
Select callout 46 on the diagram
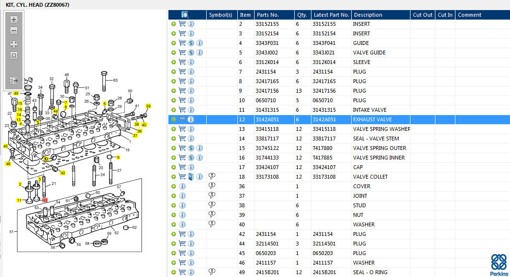8,164
